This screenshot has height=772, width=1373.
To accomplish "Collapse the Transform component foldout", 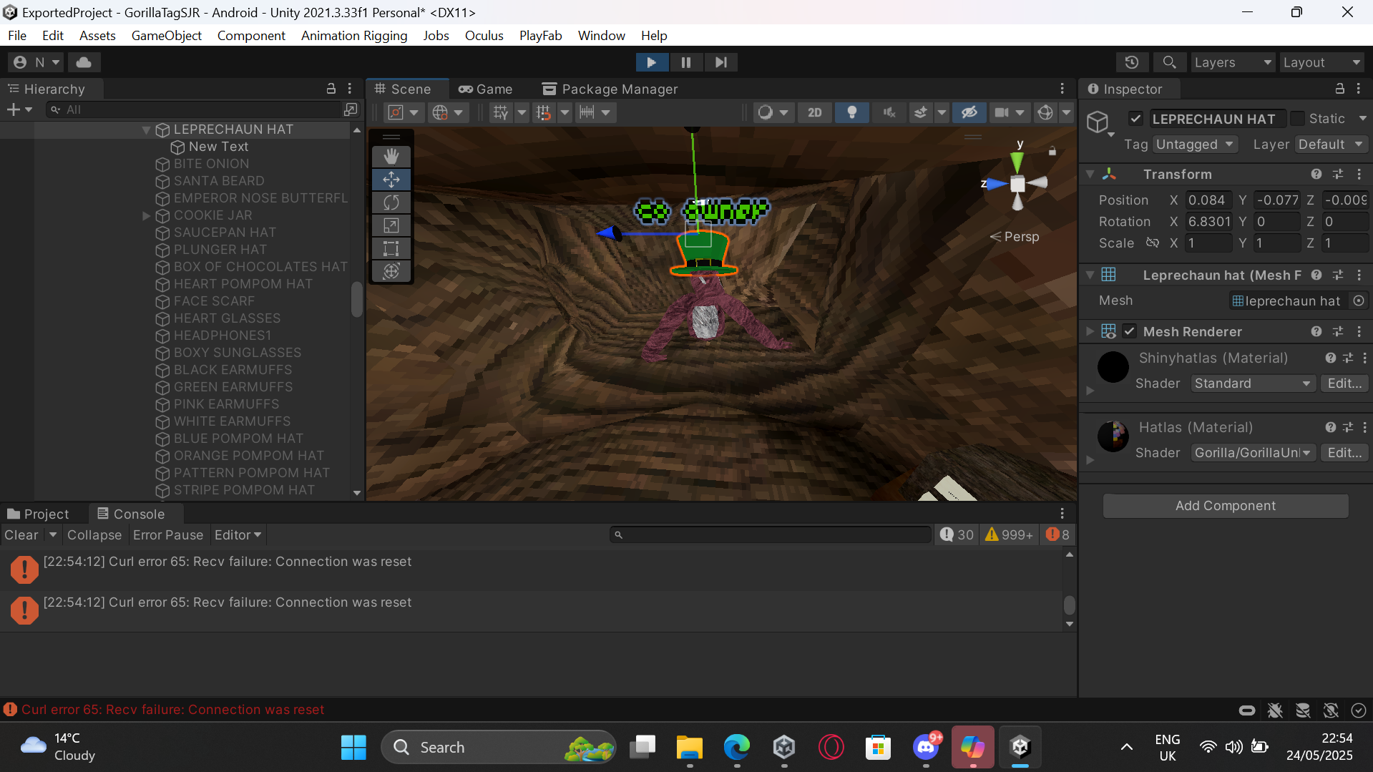I will coord(1090,174).
